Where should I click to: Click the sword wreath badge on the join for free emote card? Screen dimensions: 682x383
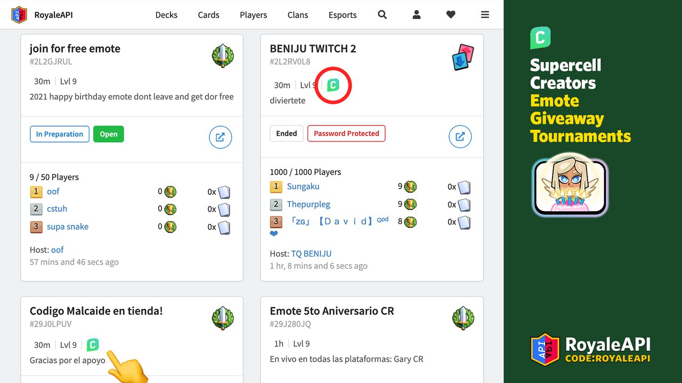(x=223, y=55)
